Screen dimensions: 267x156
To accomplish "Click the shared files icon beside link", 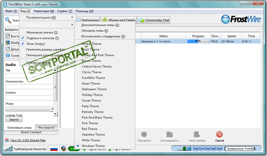I will (7, 140).
